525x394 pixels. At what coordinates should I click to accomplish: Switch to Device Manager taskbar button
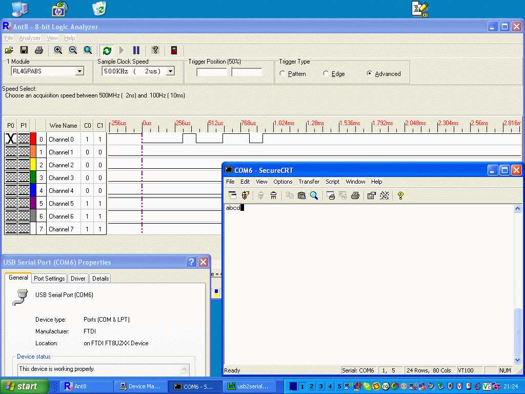click(140, 386)
